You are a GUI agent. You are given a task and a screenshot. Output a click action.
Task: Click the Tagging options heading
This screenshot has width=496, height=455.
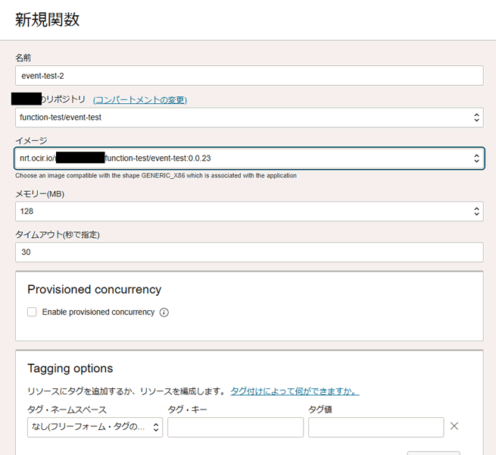click(70, 369)
